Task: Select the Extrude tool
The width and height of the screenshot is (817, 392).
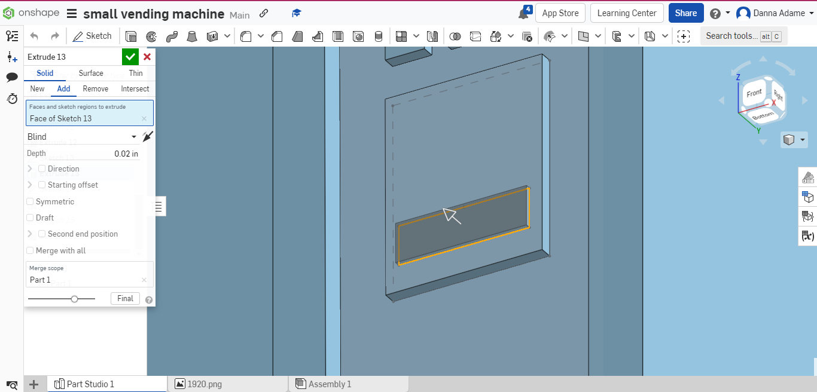Action: click(x=131, y=36)
